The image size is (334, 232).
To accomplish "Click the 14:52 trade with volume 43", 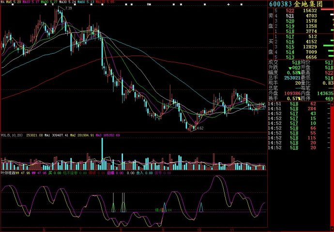I will coord(299,114).
